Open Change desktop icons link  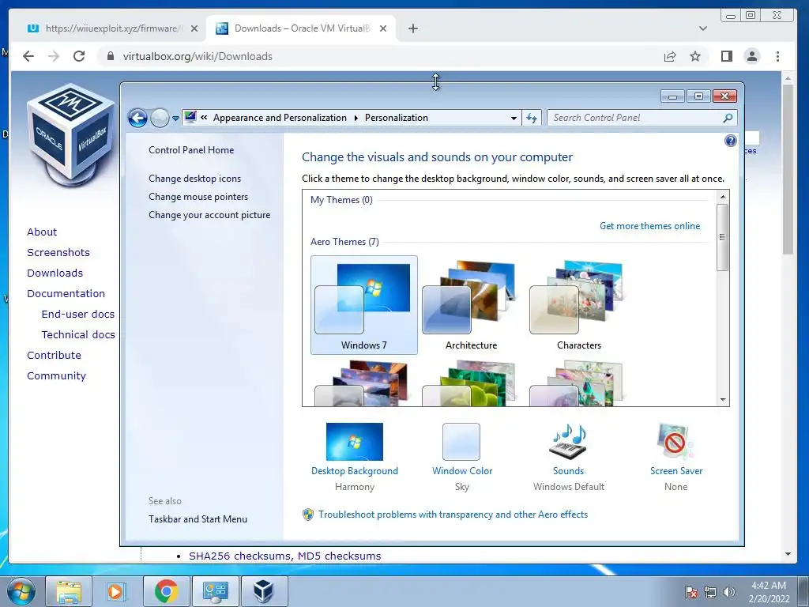point(194,179)
